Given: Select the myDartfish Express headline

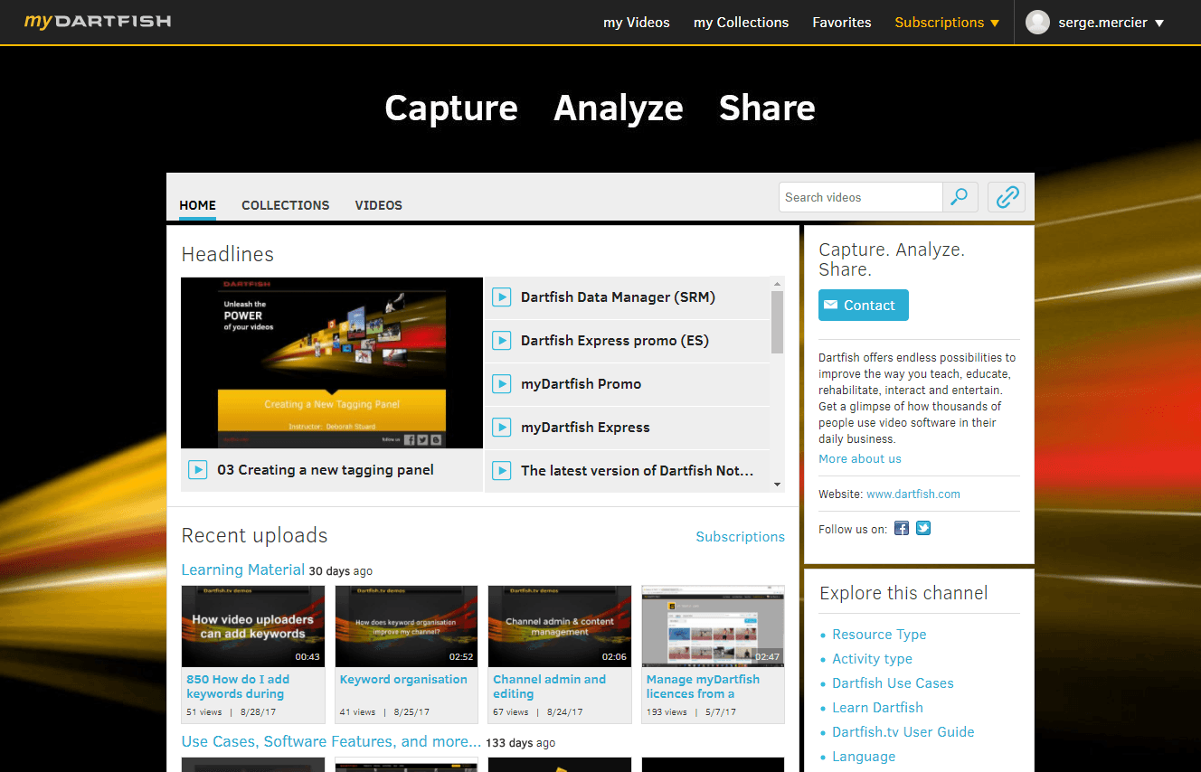Looking at the screenshot, I should [x=585, y=428].
